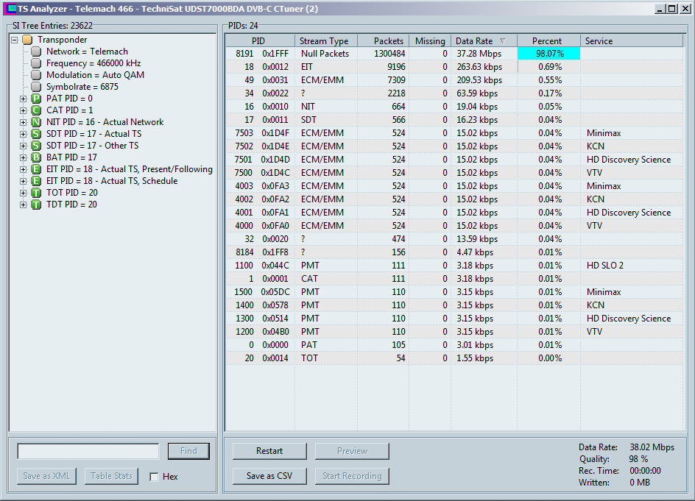Expand the PAT PID = 0 node

pos(23,99)
